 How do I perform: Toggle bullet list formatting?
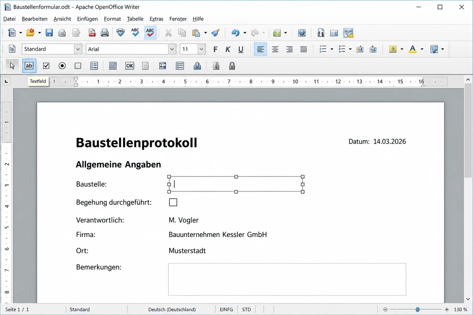[342, 49]
